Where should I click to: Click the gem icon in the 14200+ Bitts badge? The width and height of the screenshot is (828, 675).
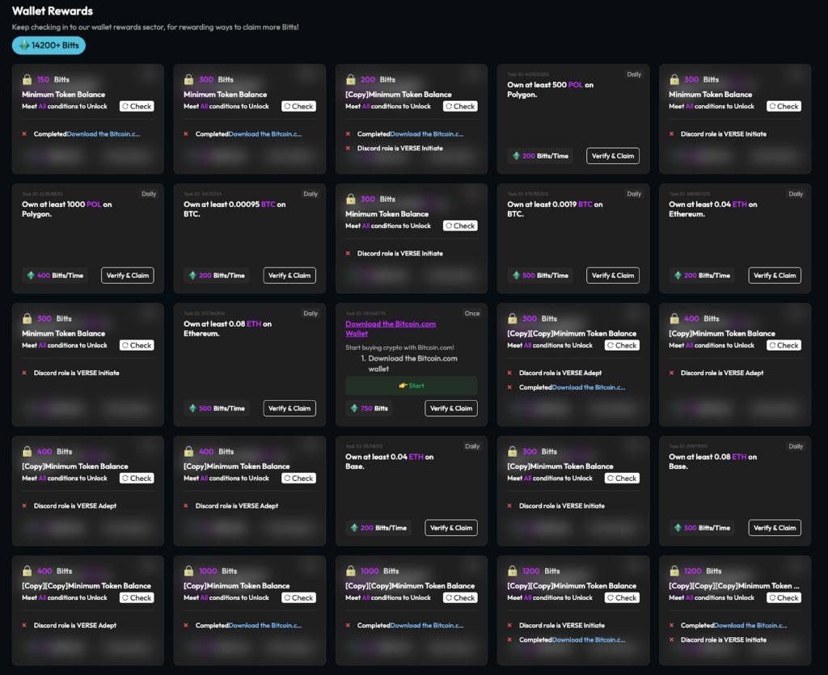(x=23, y=45)
